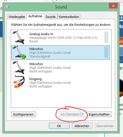Click the default Mikrofon icon with green checkmark

[x=19, y=52]
